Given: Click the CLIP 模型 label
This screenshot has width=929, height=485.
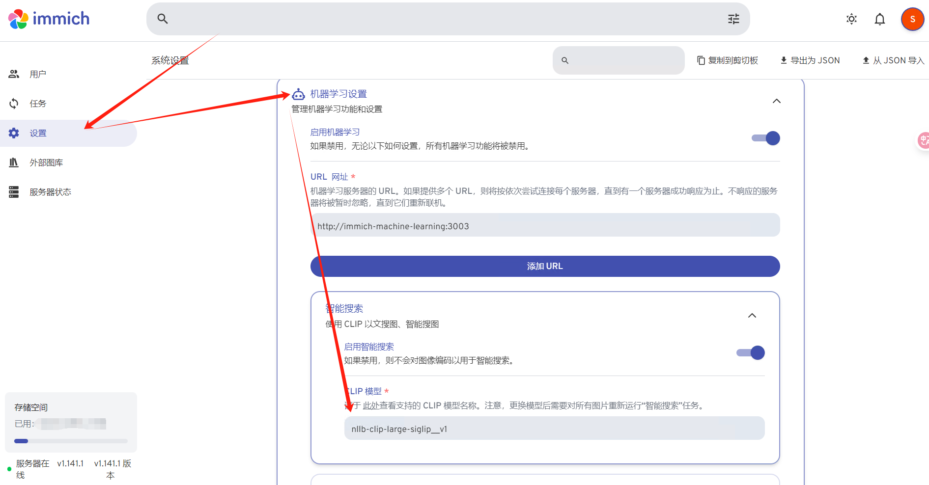Looking at the screenshot, I should (363, 391).
